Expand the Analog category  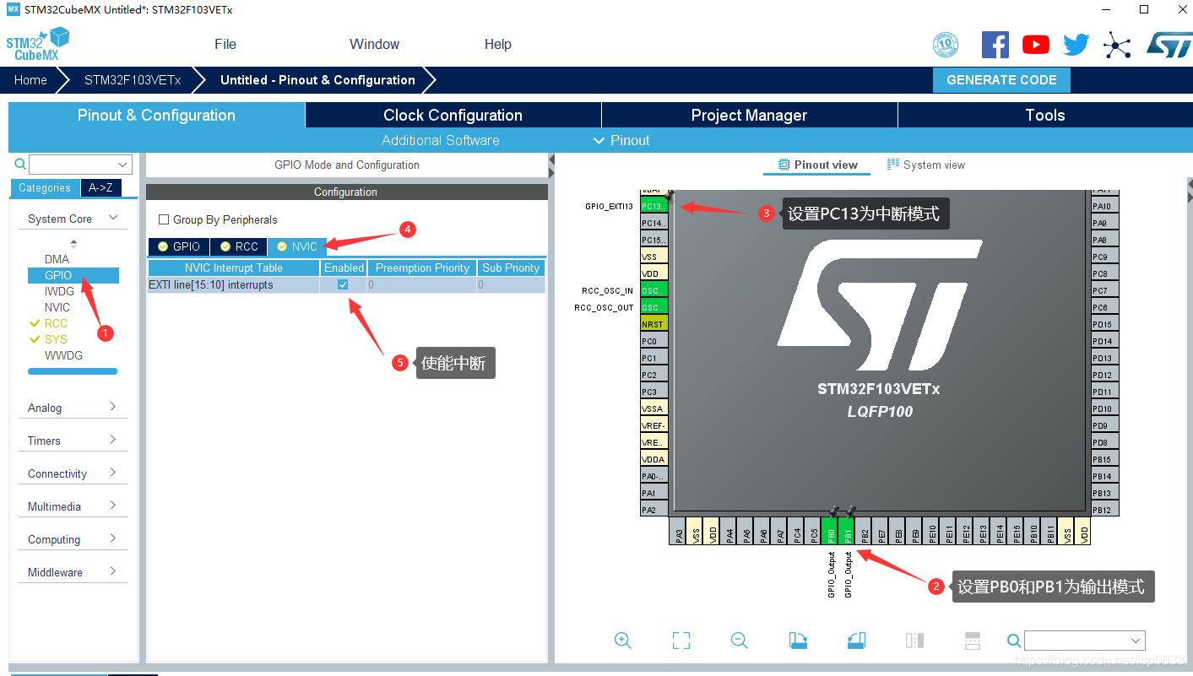tap(73, 408)
